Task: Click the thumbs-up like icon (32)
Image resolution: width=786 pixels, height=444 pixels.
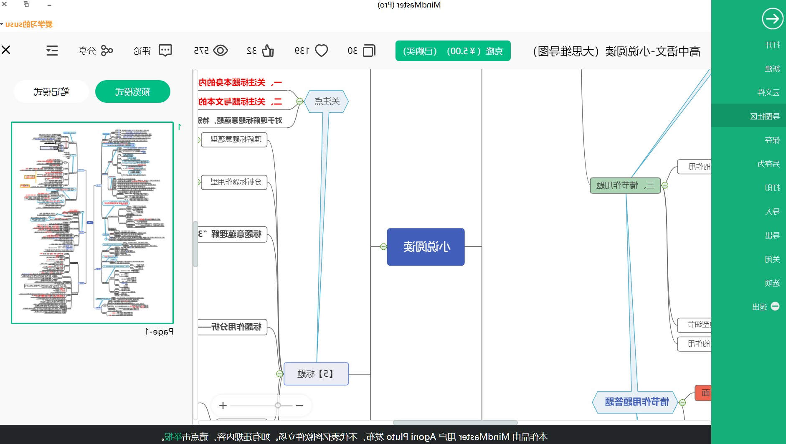Action: tap(268, 51)
